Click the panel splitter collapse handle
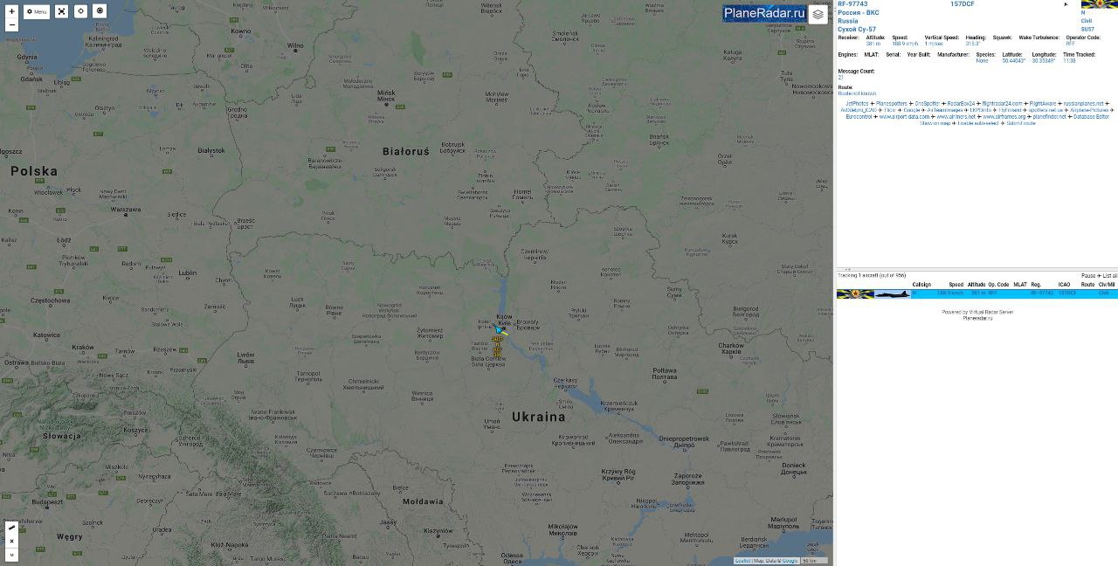This screenshot has height=566, width=1118. [847, 270]
